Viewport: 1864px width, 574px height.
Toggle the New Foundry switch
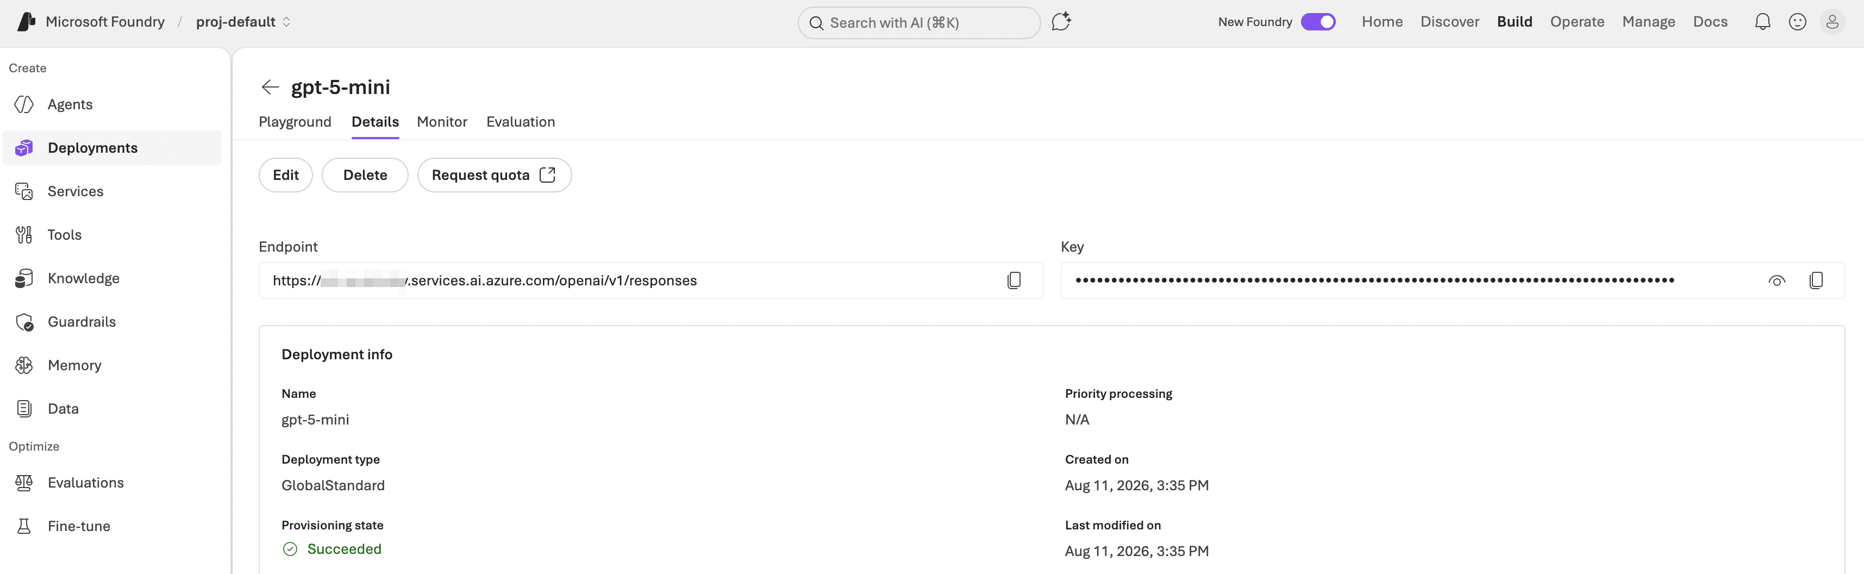click(x=1318, y=22)
